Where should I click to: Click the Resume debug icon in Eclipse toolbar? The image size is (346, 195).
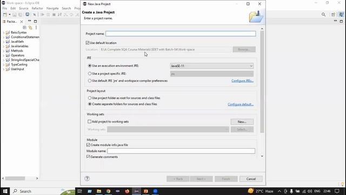tap(42, 15)
